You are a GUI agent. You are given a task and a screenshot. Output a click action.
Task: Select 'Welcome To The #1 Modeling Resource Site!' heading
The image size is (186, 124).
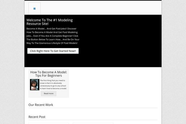[50, 22]
